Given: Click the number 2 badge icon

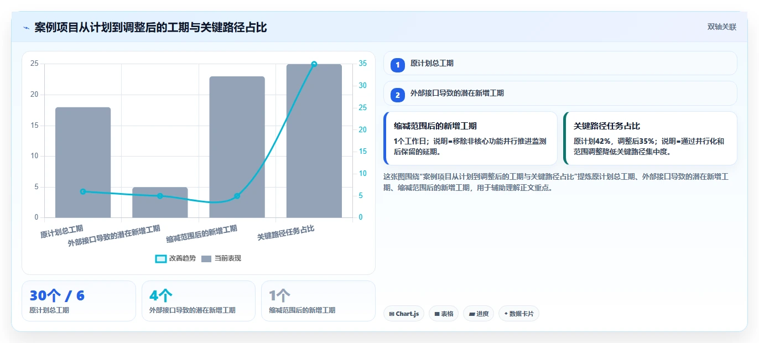Looking at the screenshot, I should [397, 95].
